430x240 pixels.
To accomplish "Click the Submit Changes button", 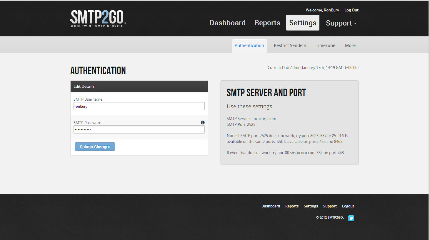I will [95, 147].
